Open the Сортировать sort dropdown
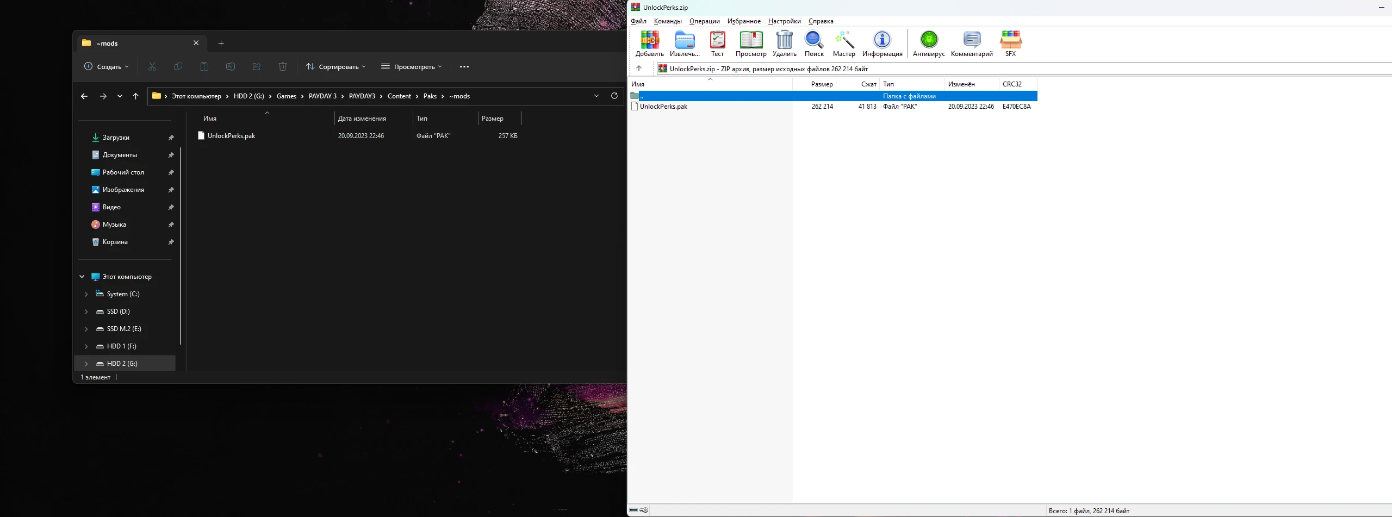 click(336, 67)
